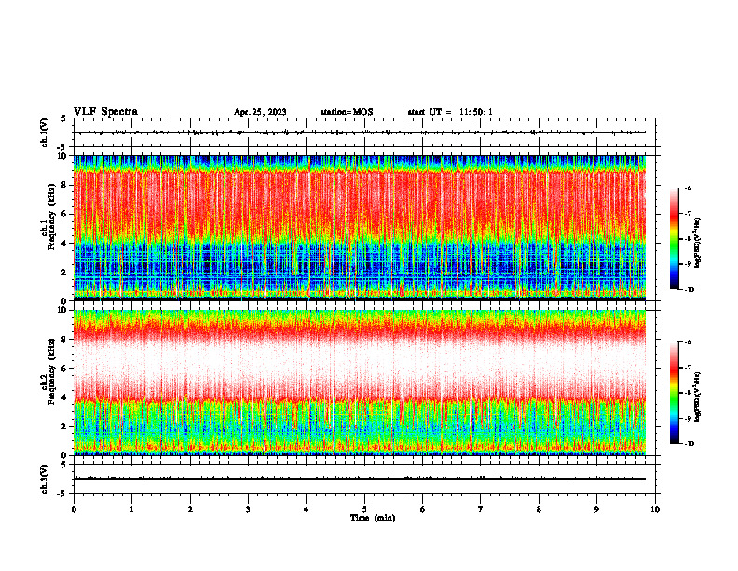Click the "2" tick on the time axis

190,509
